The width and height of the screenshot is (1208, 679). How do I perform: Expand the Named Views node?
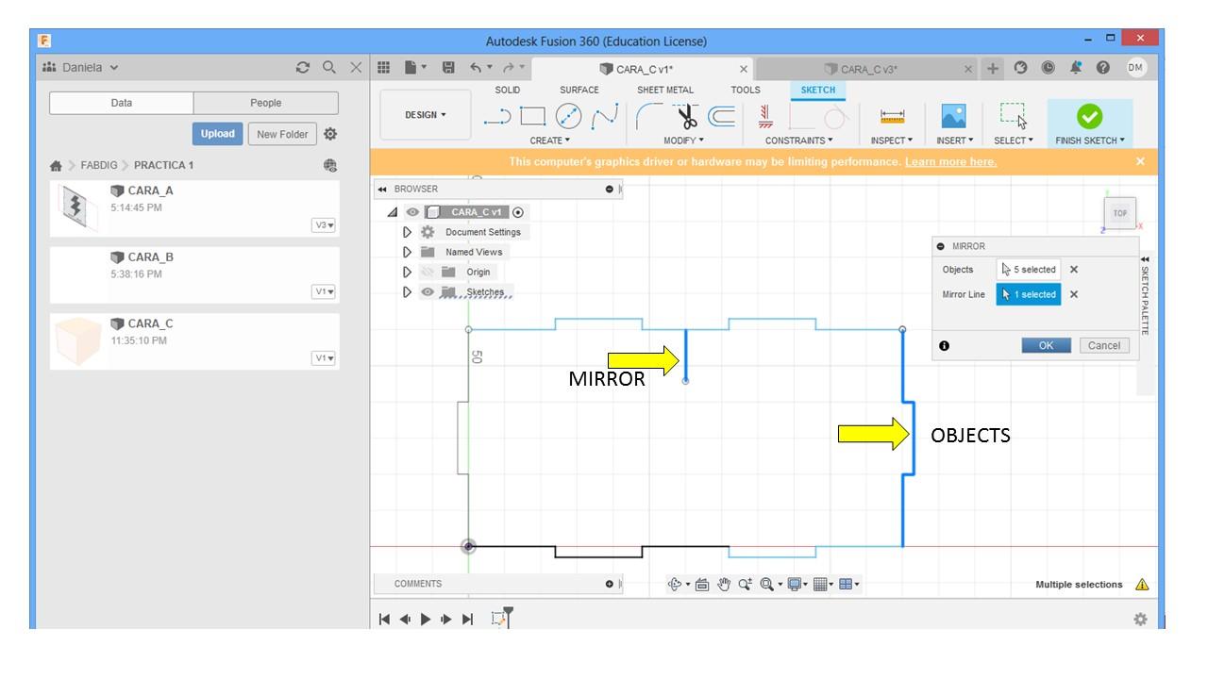pyautogui.click(x=408, y=252)
